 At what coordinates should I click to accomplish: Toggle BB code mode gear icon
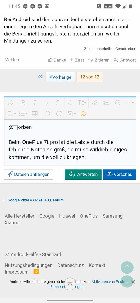[x=83, y=114]
